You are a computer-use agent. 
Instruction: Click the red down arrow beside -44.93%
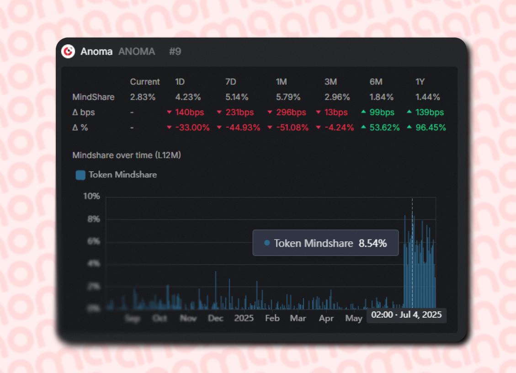(219, 128)
